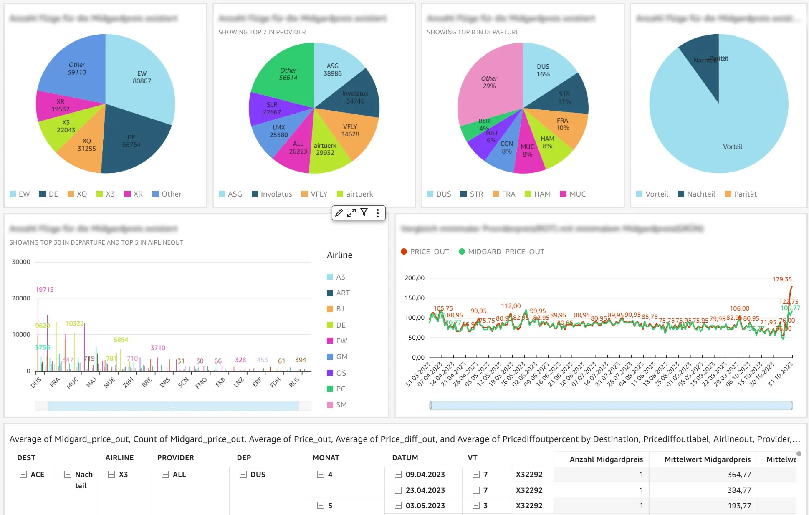Select GM in Airline legend
Image resolution: width=809 pixels, height=515 pixels.
tap(337, 357)
